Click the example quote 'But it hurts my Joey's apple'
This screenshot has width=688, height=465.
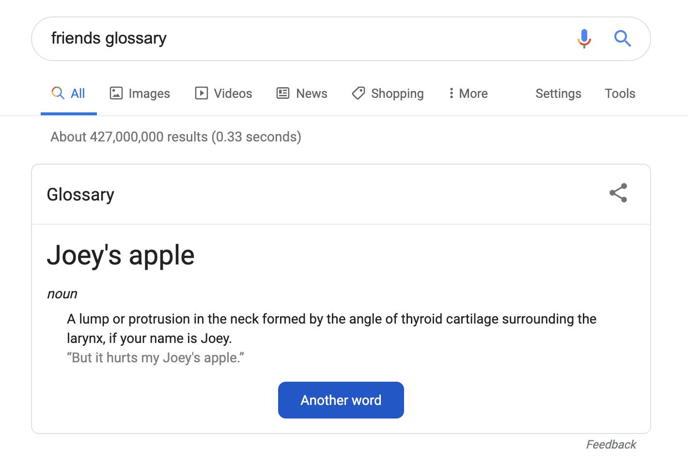(x=156, y=358)
